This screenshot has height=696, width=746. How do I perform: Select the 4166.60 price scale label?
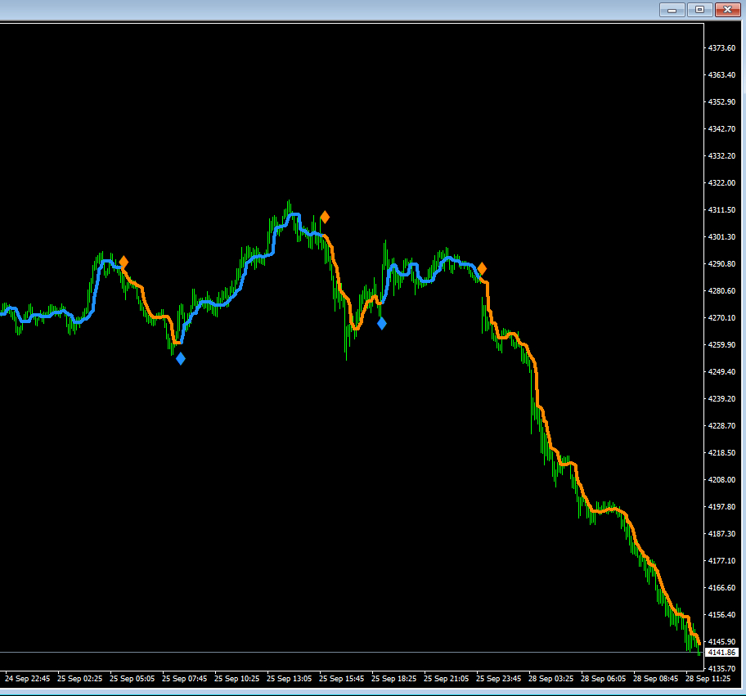[721, 588]
